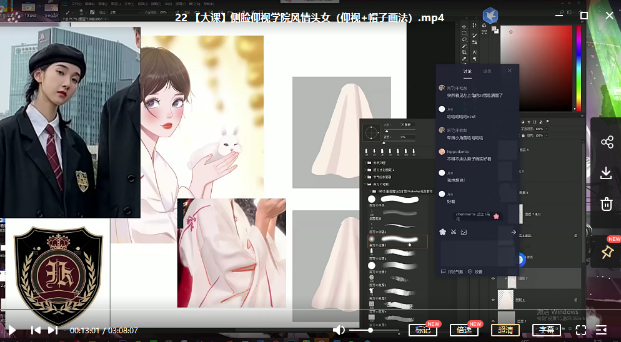Mute the player volume speaker icon
Screen dimensions: 621x342
coord(339,330)
